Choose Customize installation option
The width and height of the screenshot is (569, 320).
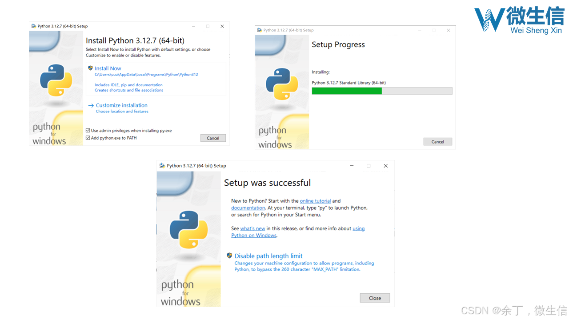click(122, 105)
